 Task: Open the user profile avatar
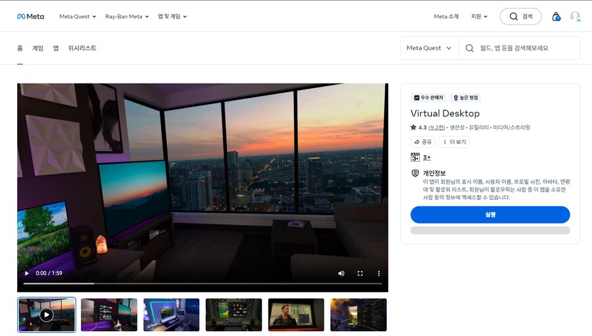pyautogui.click(x=575, y=16)
